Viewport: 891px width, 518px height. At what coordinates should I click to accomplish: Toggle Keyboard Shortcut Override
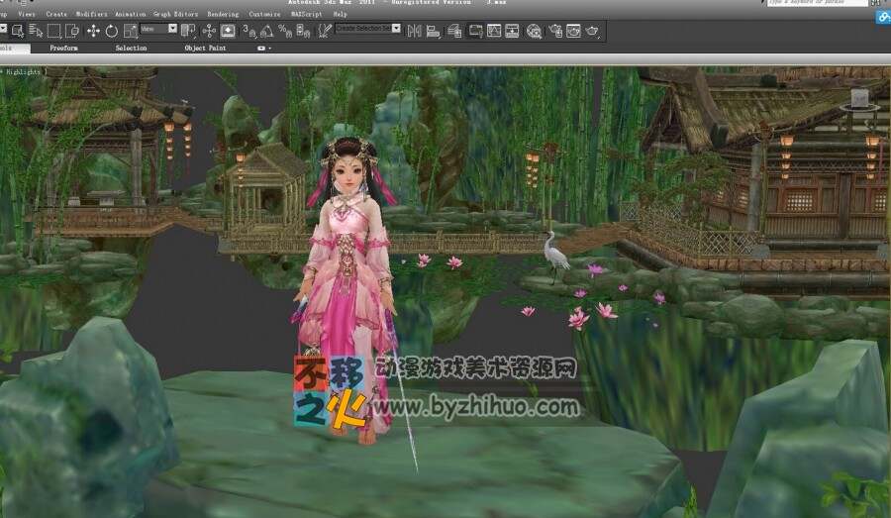(228, 31)
